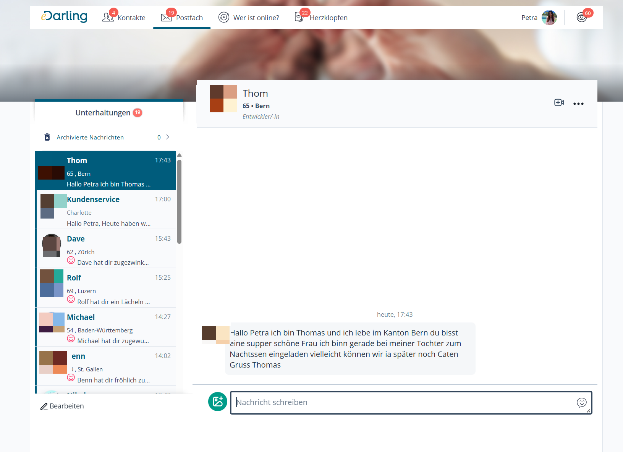The height and width of the screenshot is (452, 623).
Task: Click Dave's profile thumbnail in the list
Action: pos(51,245)
